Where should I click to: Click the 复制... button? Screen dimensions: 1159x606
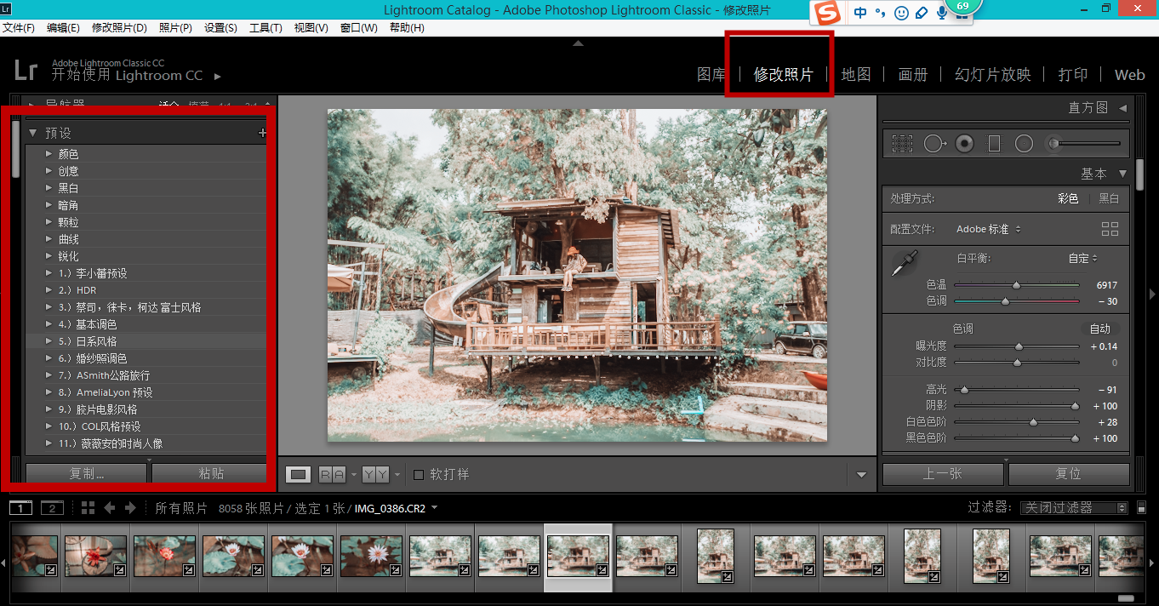87,474
